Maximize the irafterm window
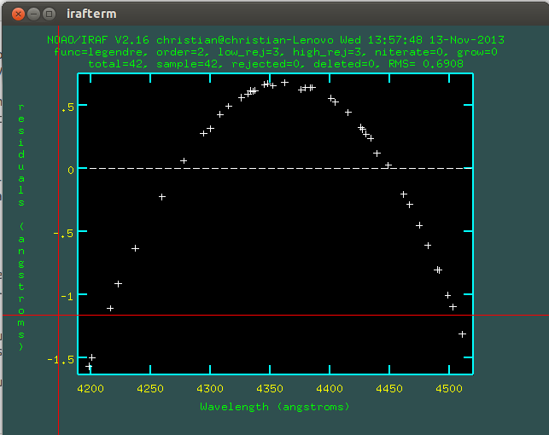549x435 pixels. click(50, 14)
